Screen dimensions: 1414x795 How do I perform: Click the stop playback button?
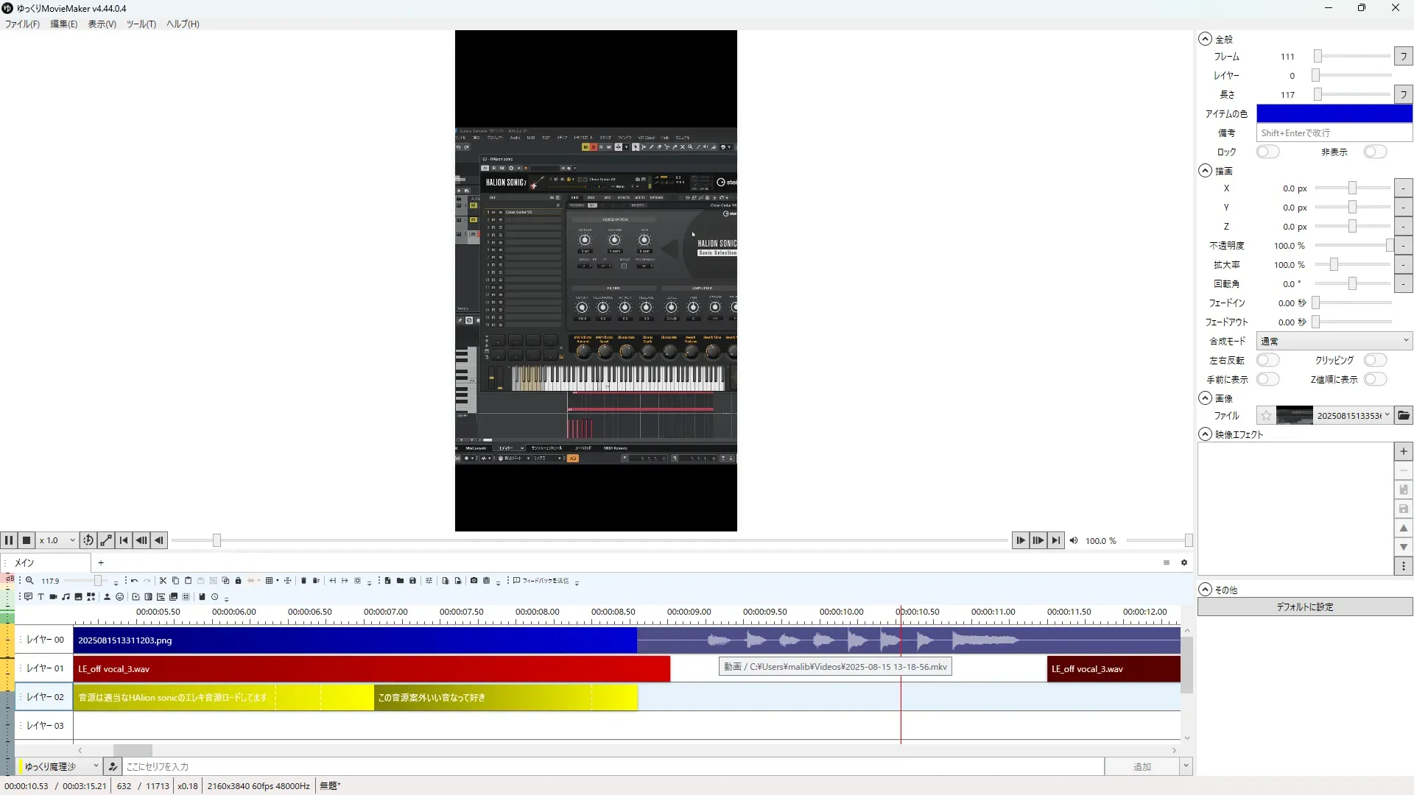point(27,540)
